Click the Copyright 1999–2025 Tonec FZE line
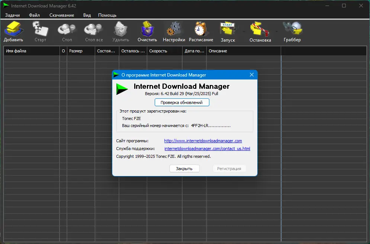 (163, 156)
